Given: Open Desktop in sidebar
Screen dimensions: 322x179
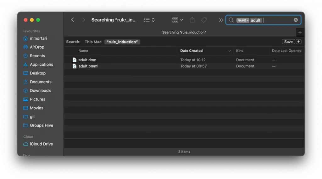Looking at the screenshot, I should 38,73.
